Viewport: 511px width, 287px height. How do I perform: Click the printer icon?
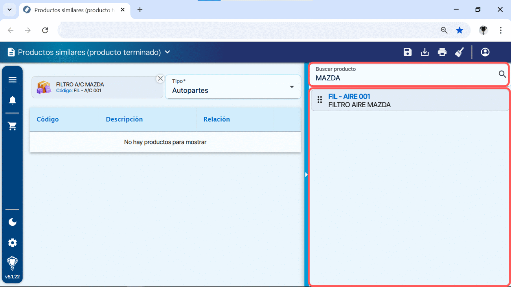[442, 52]
